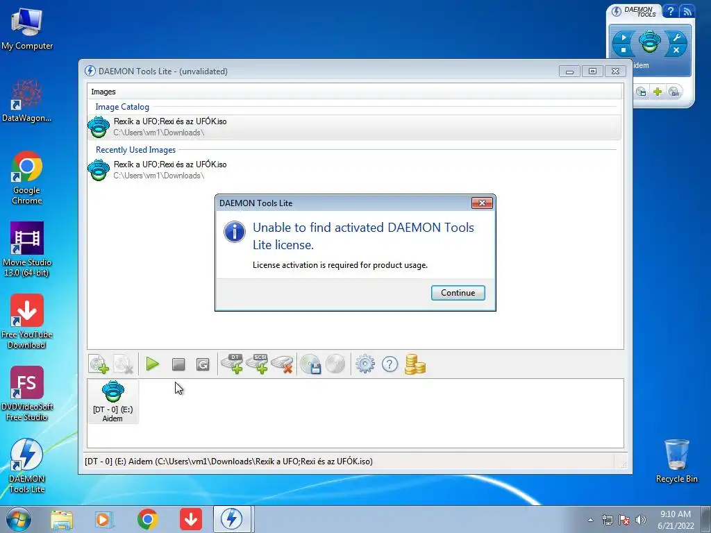Maximize the DAEMON Tools Lite main window

click(592, 71)
